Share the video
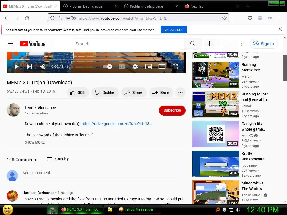This screenshot has height=215, width=287. pos(134,92)
